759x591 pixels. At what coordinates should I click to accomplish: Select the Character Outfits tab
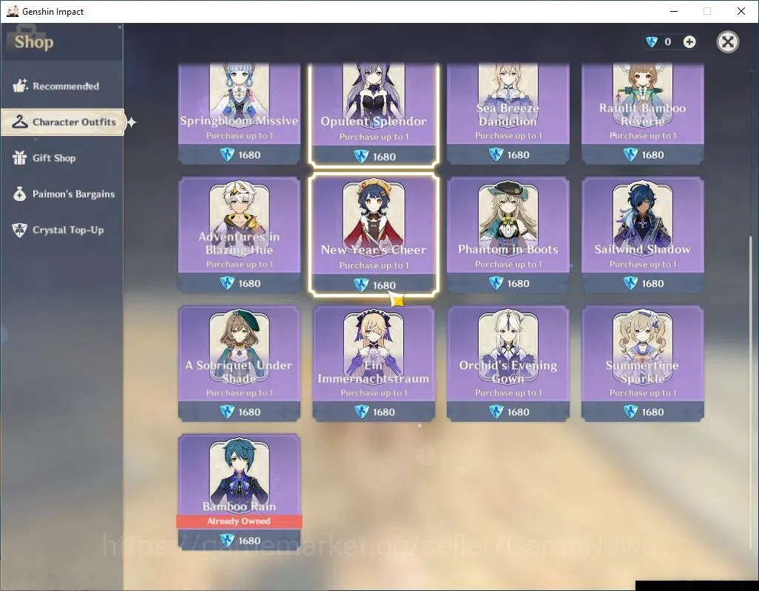[63, 122]
